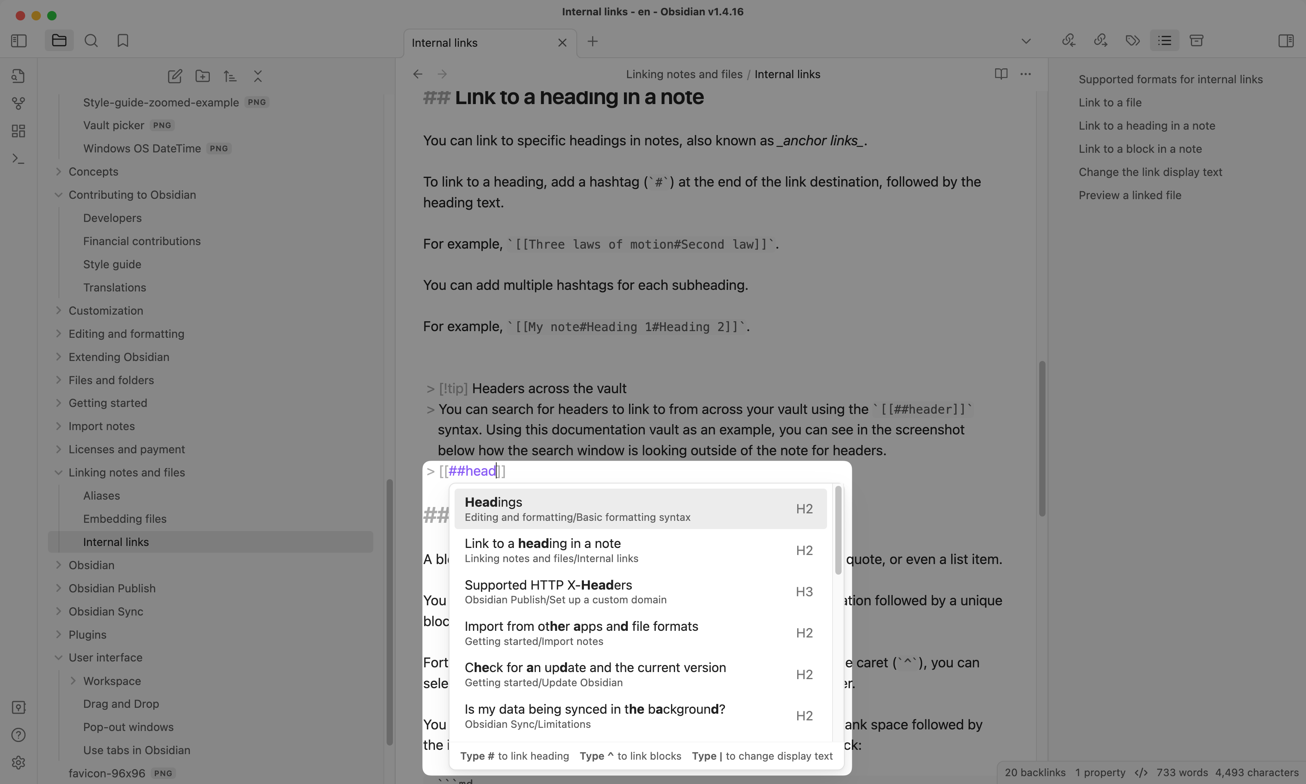Show the tags panel

(x=1133, y=41)
